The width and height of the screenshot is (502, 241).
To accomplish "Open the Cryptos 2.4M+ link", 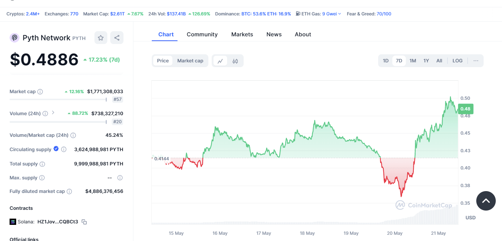I will click(x=33, y=14).
